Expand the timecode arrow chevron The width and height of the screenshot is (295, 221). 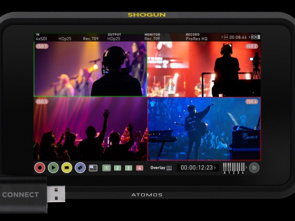tap(215, 167)
